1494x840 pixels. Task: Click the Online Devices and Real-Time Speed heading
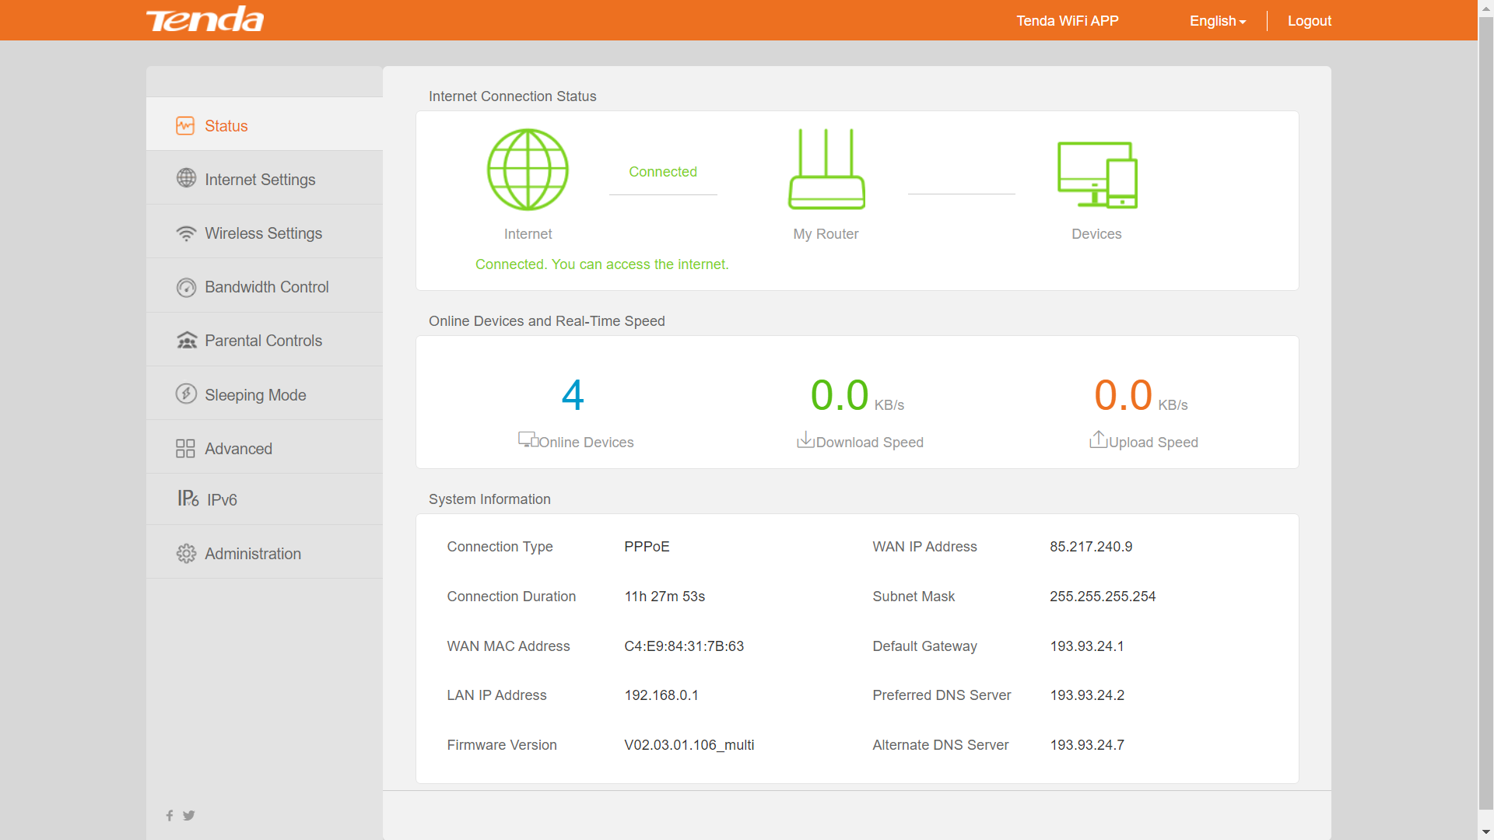pos(547,321)
